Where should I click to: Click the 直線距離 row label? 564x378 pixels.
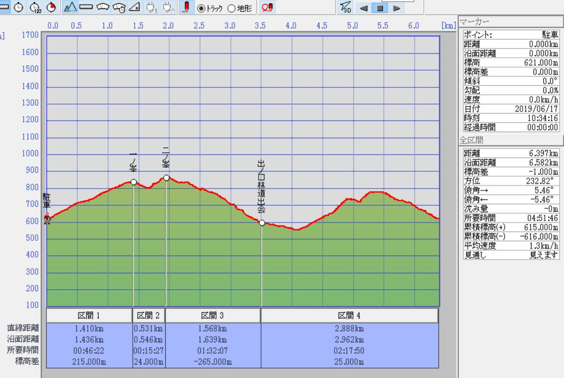coord(23,328)
